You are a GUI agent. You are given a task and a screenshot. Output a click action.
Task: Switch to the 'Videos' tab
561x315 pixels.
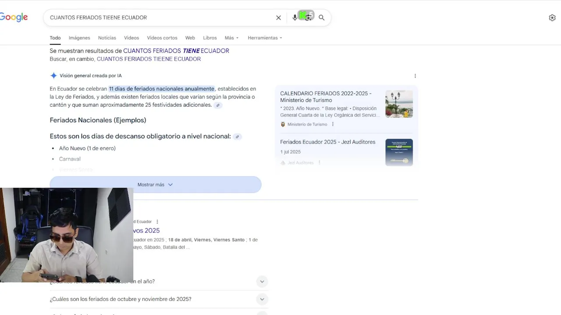pos(131,38)
